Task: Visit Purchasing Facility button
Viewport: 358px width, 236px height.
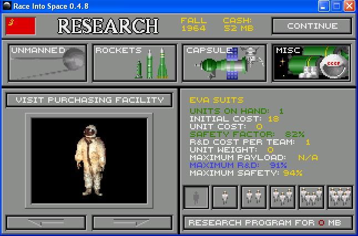Action: pyautogui.click(x=89, y=100)
